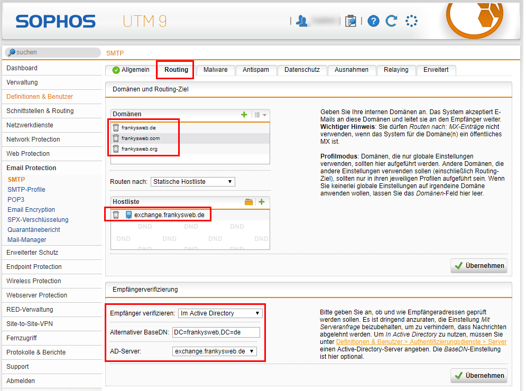Open clipboard log viewer icon in header

(x=350, y=21)
